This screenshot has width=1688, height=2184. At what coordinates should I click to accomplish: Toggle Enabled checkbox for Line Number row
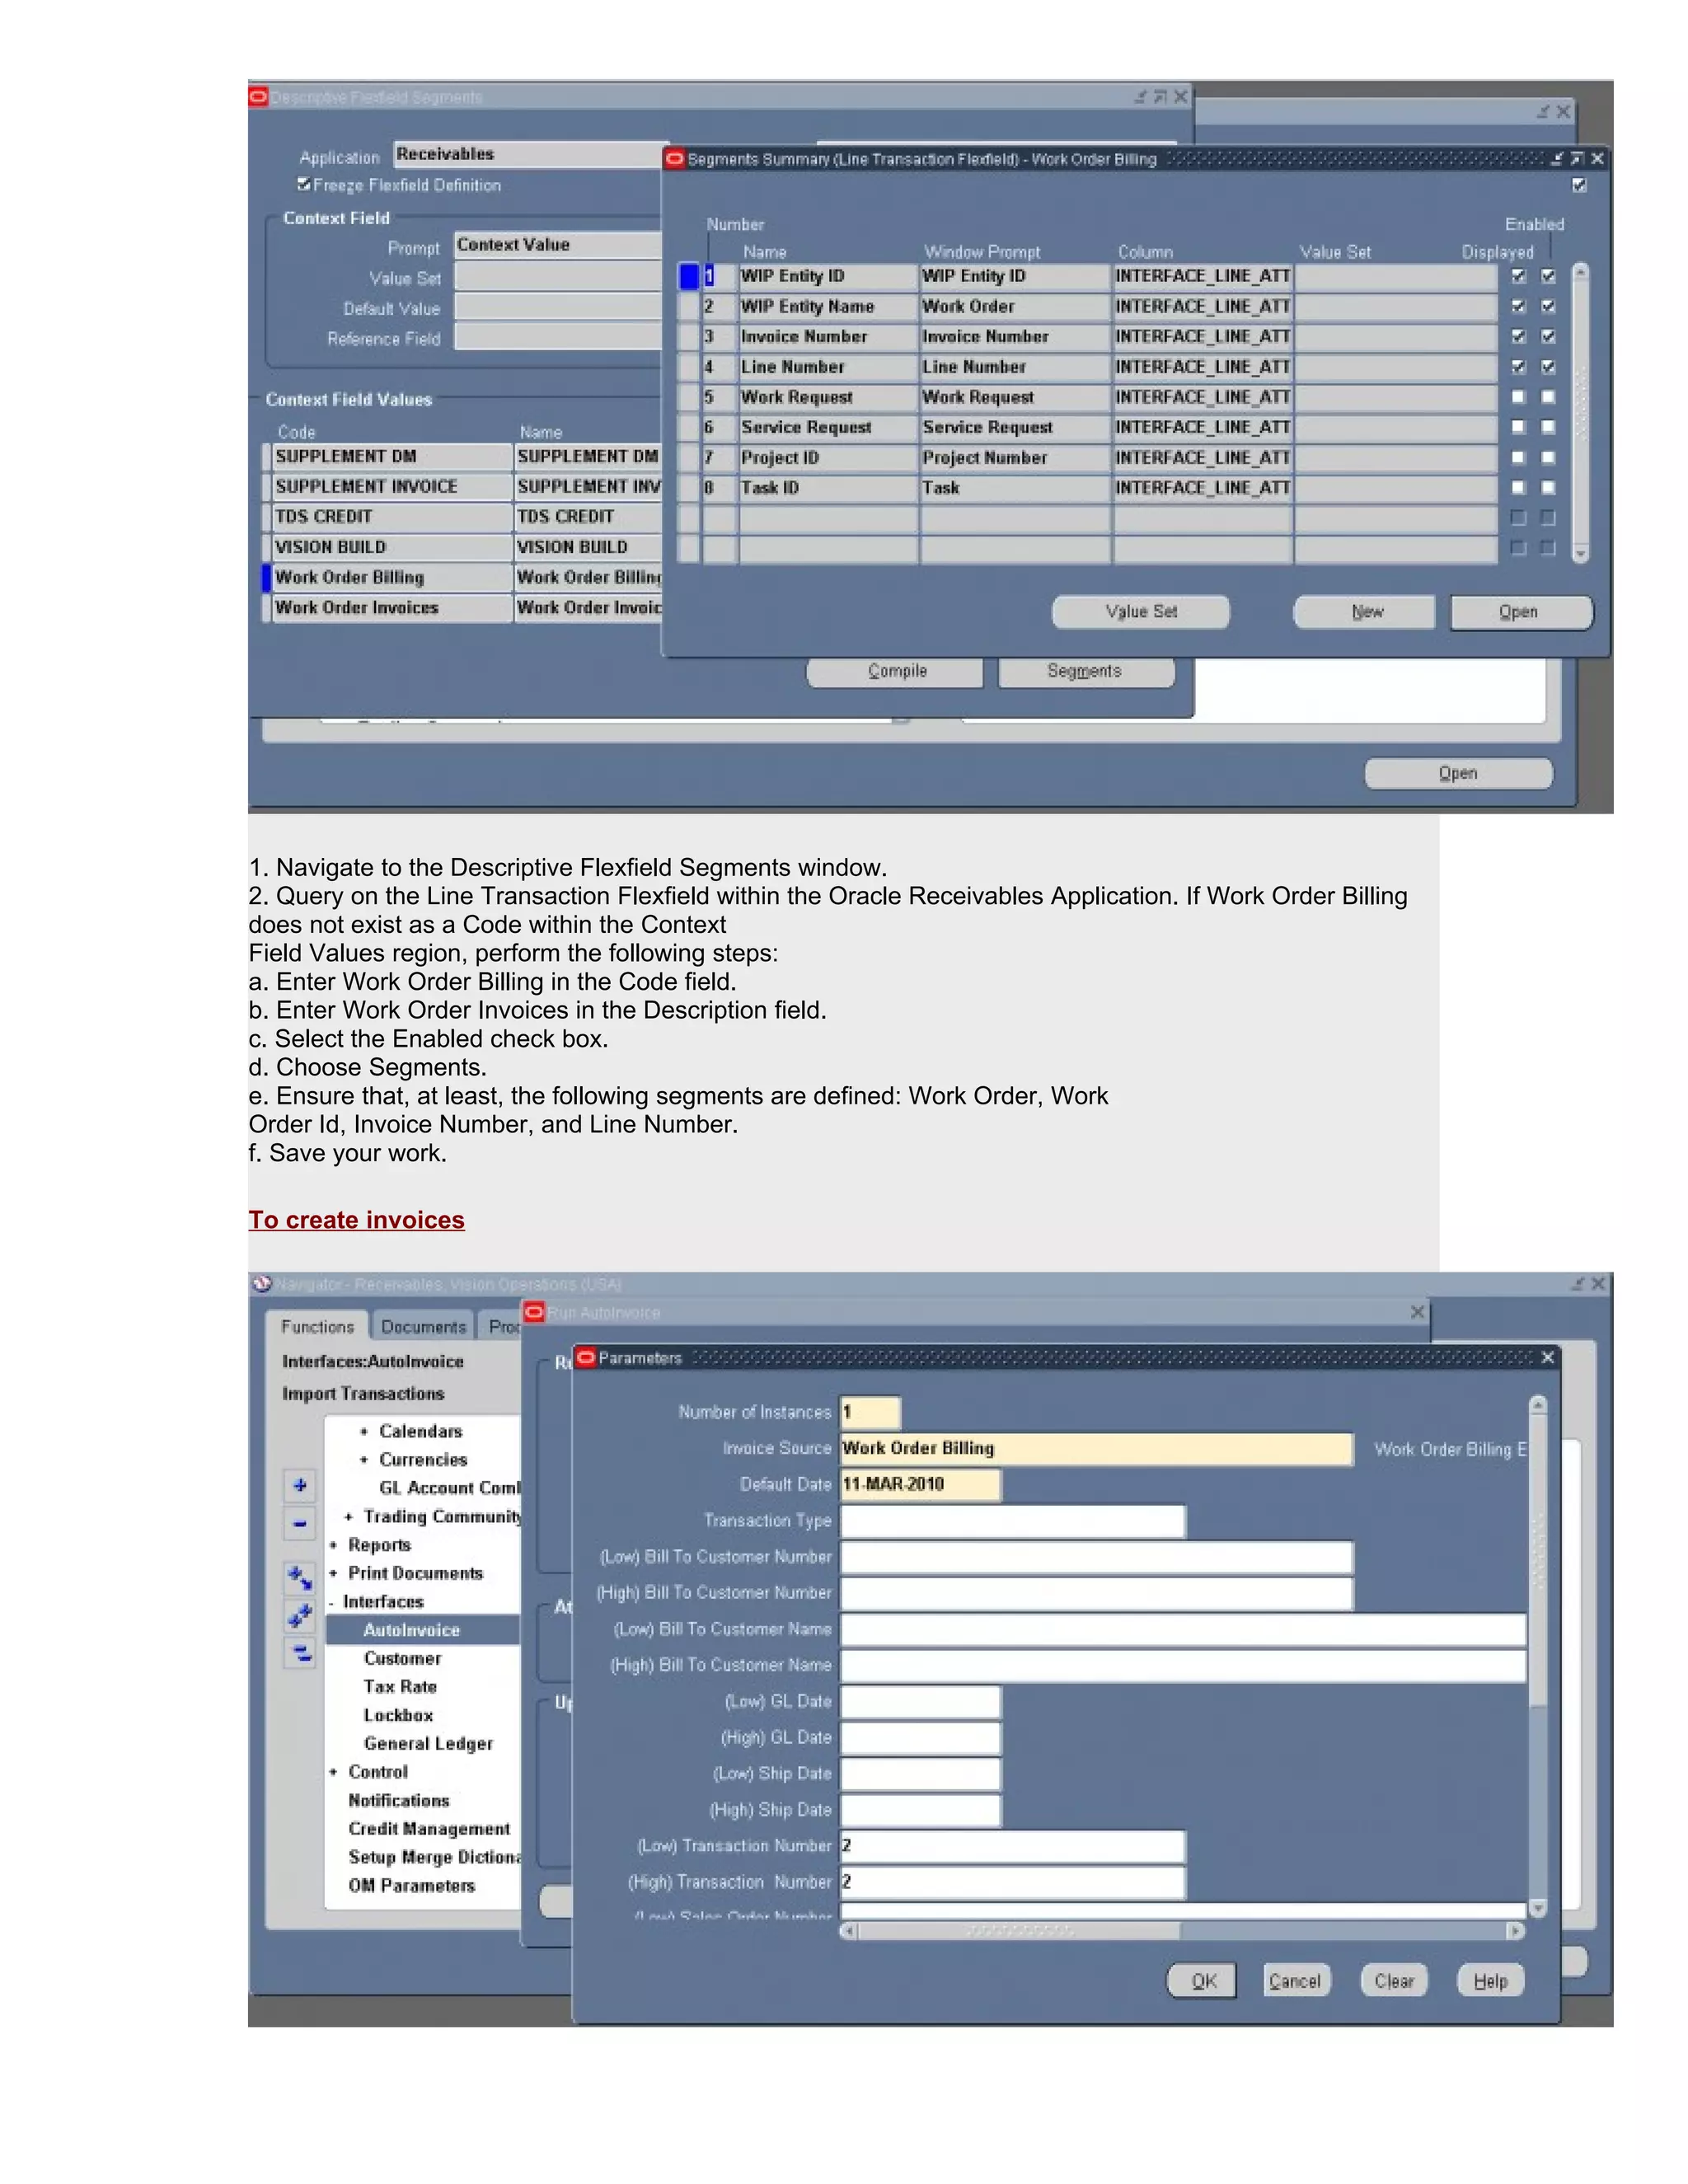(1549, 367)
